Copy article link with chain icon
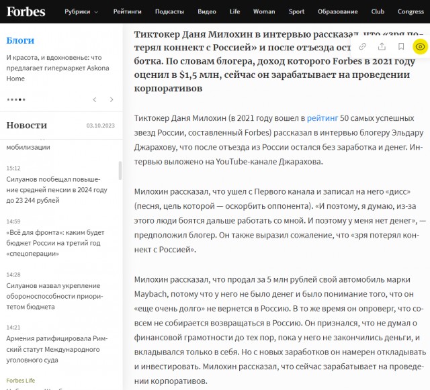Image resolution: width=430 pixels, height=390 pixels. (363, 46)
